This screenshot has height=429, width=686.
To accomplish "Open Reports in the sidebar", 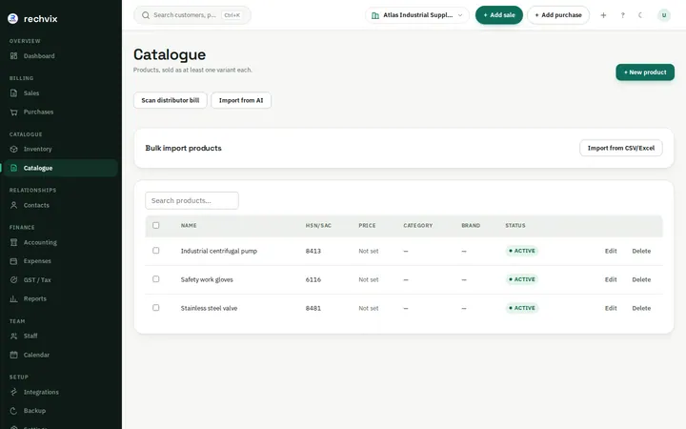I will (x=61, y=299).
